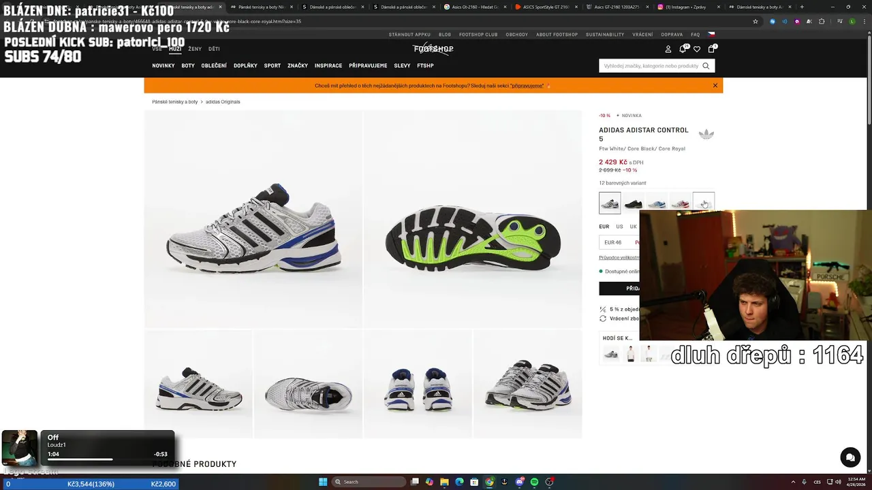Open new browser tab with plus button

pos(802,7)
